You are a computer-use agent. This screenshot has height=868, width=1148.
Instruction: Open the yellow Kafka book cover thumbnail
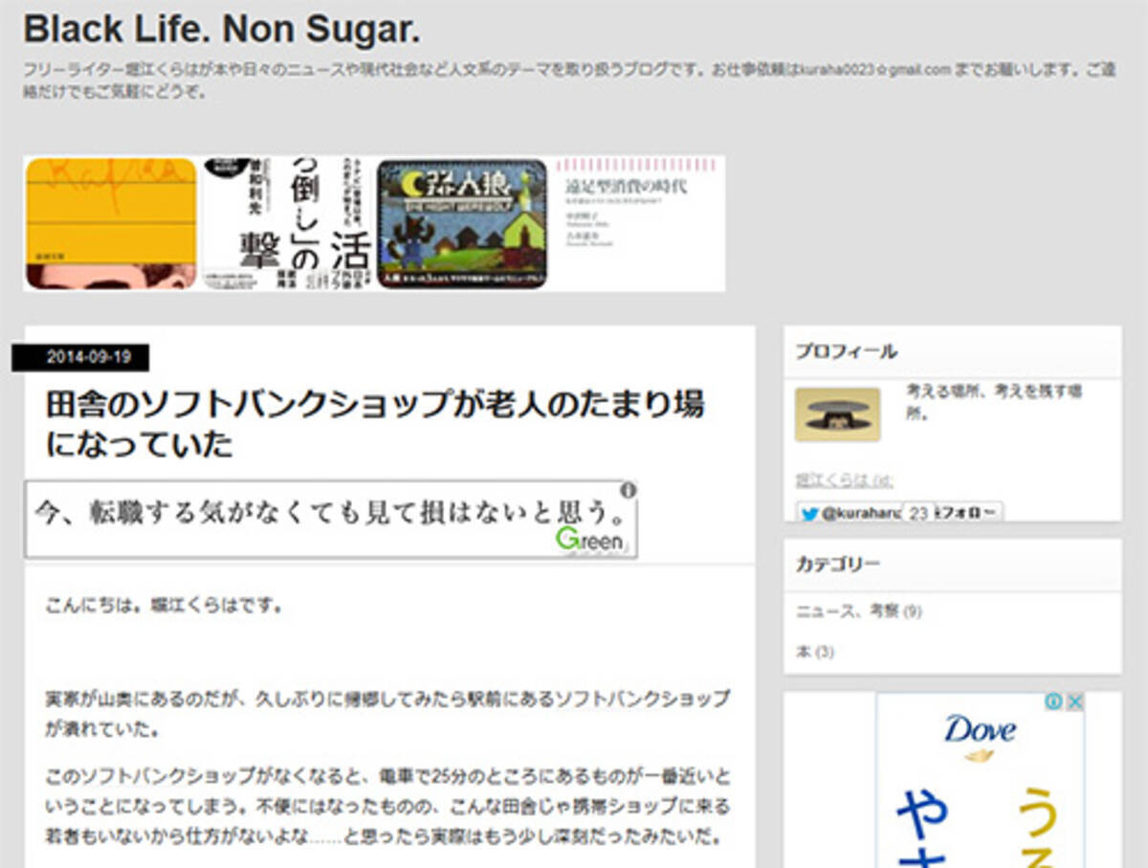111,224
